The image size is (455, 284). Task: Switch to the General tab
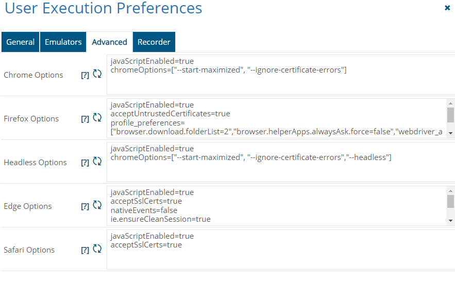coord(21,42)
